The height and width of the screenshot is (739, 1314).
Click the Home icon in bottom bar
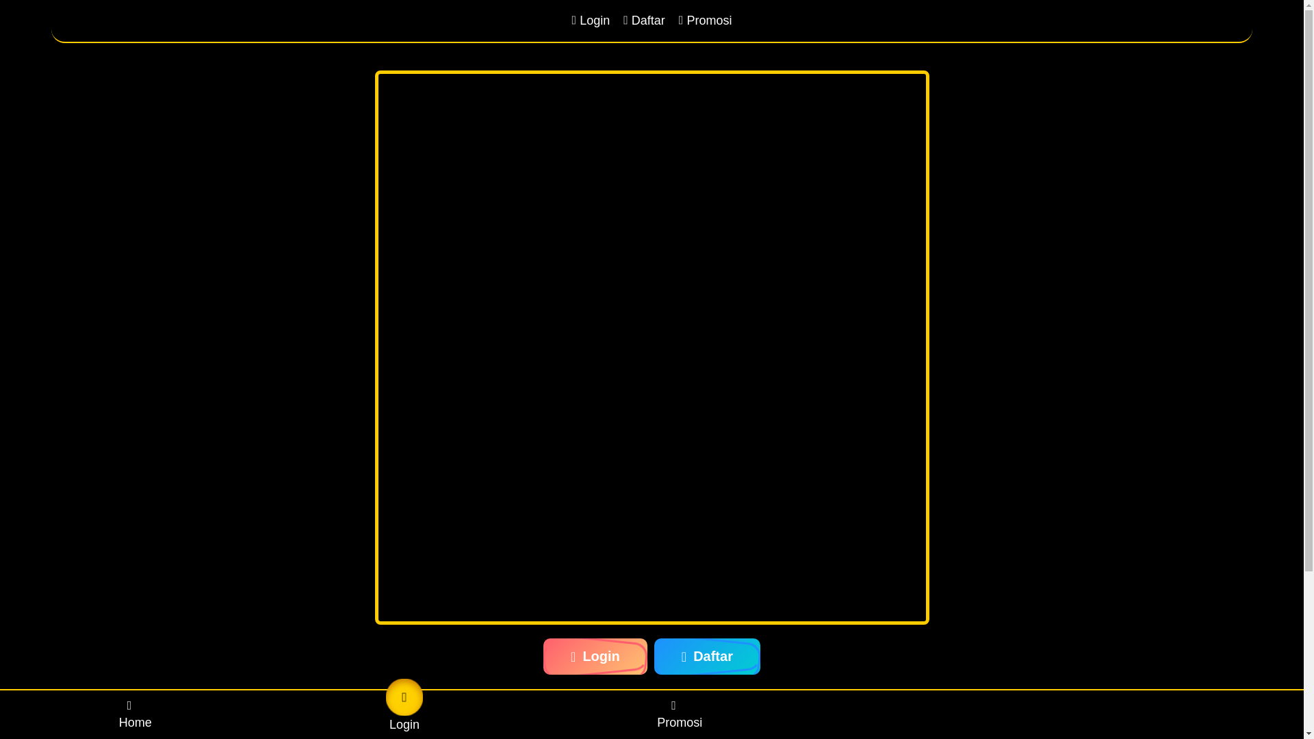coord(129,705)
